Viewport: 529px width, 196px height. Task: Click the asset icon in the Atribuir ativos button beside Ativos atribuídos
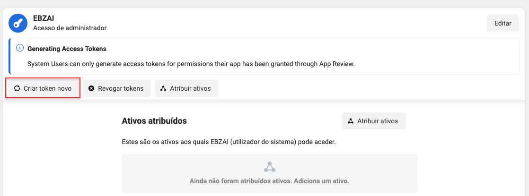(x=351, y=121)
